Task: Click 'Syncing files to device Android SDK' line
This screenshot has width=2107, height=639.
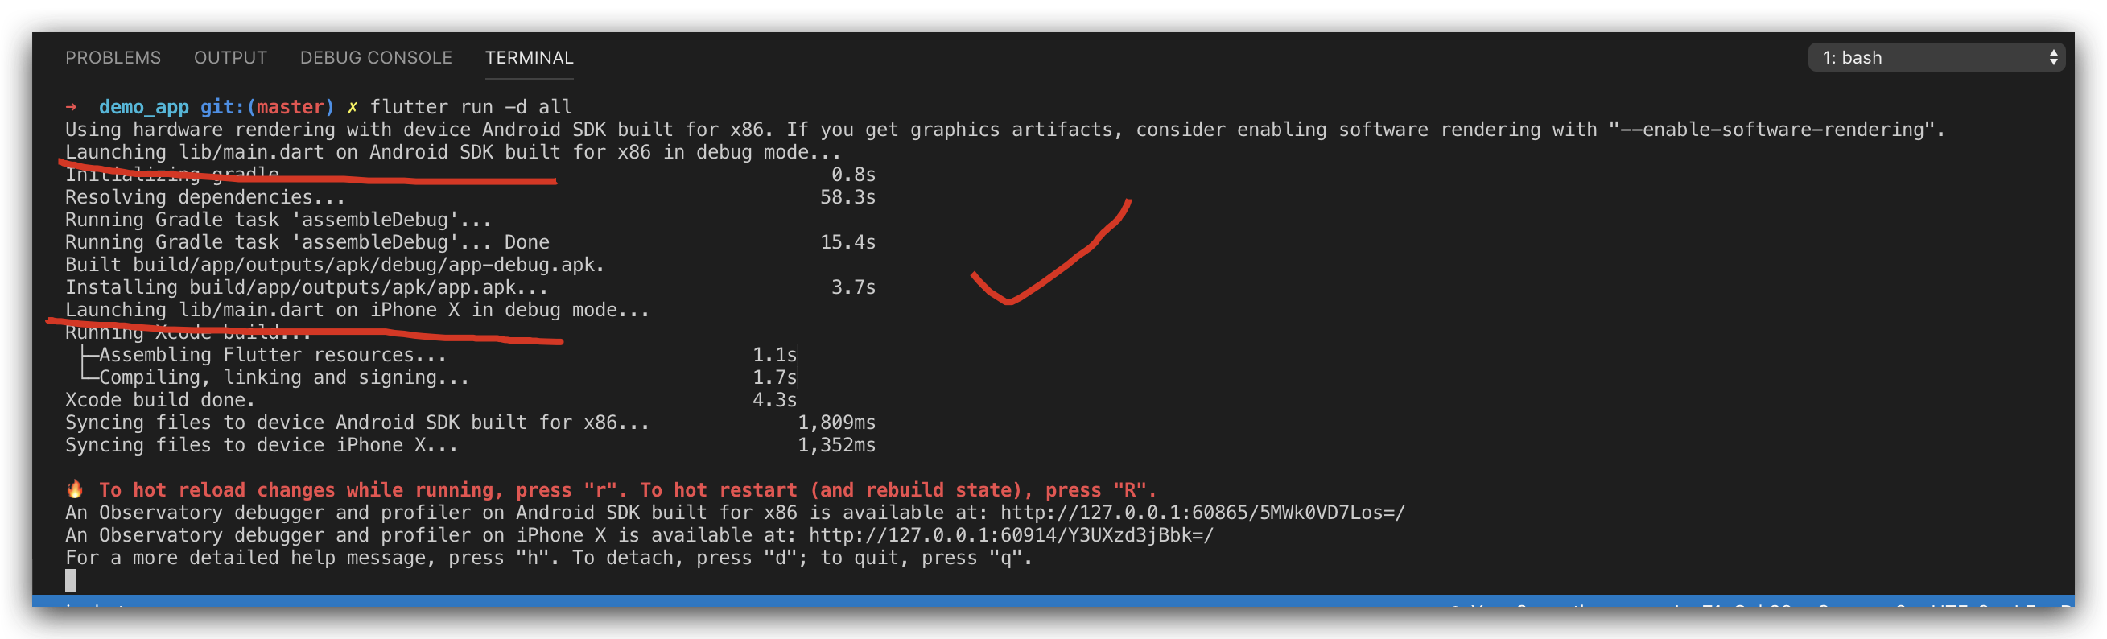Action: click(x=357, y=423)
